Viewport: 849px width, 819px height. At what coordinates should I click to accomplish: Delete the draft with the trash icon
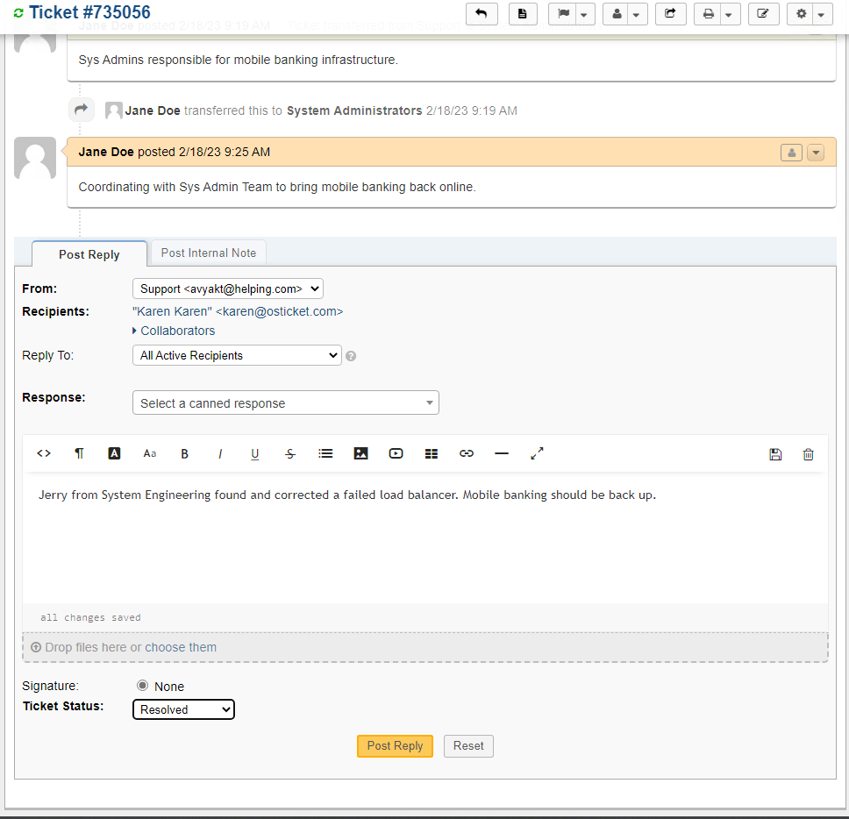coord(808,453)
